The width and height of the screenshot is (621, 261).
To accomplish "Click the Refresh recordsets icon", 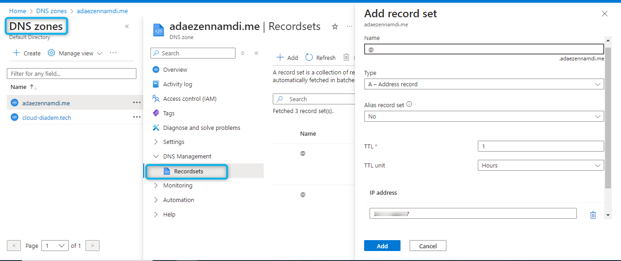I will (x=309, y=58).
